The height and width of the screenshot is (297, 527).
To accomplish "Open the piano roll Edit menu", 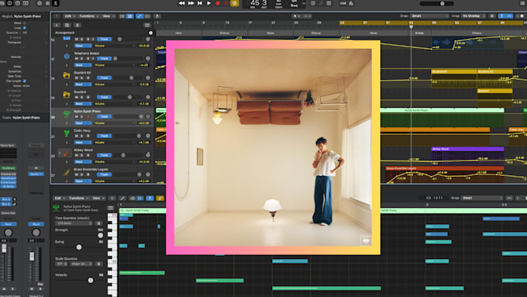I will (60, 198).
